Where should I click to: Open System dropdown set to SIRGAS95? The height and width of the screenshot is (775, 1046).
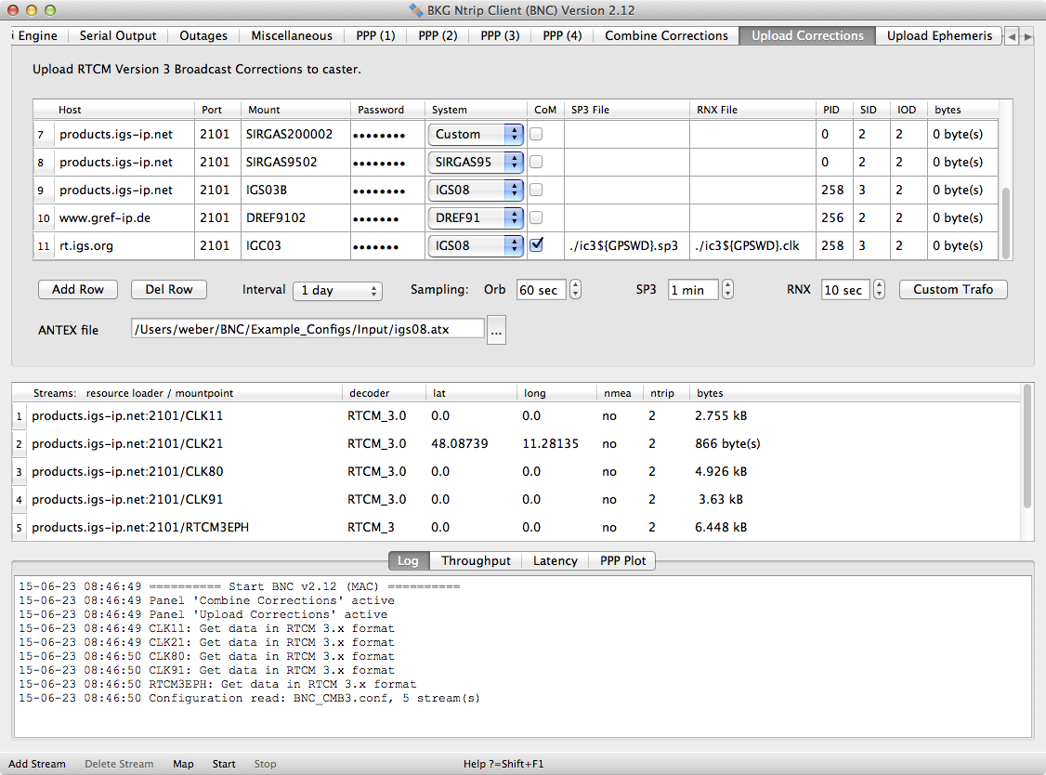tap(476, 162)
